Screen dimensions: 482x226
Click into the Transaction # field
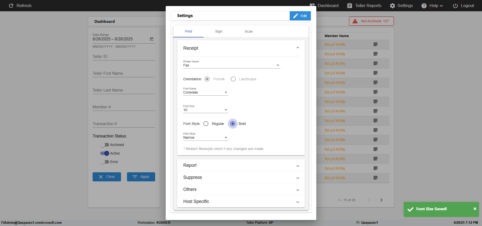pyautogui.click(x=124, y=124)
